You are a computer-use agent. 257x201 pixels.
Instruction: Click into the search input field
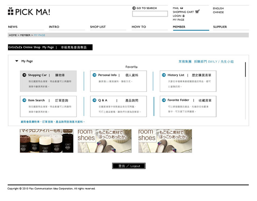[150, 14]
